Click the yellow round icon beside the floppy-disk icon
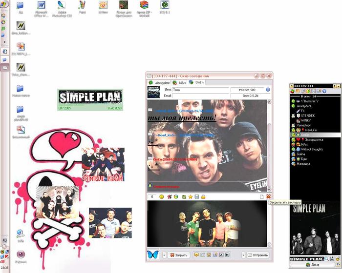Viewport: 342px width, 273px height. [x=338, y=259]
